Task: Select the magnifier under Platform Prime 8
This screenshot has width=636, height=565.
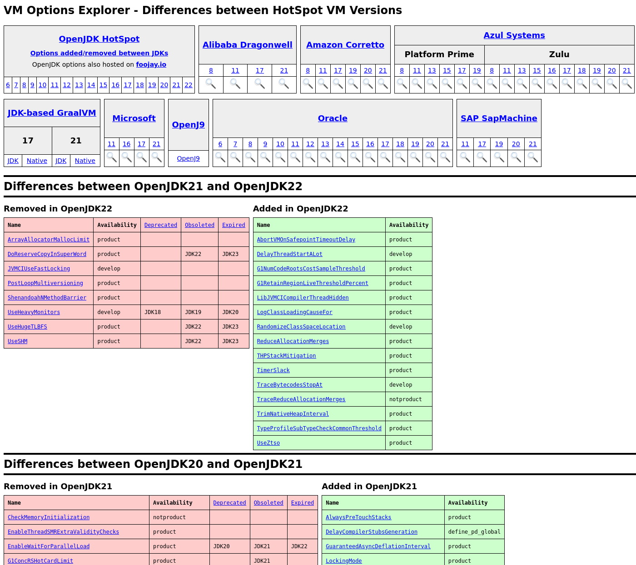Action: tap(402, 84)
